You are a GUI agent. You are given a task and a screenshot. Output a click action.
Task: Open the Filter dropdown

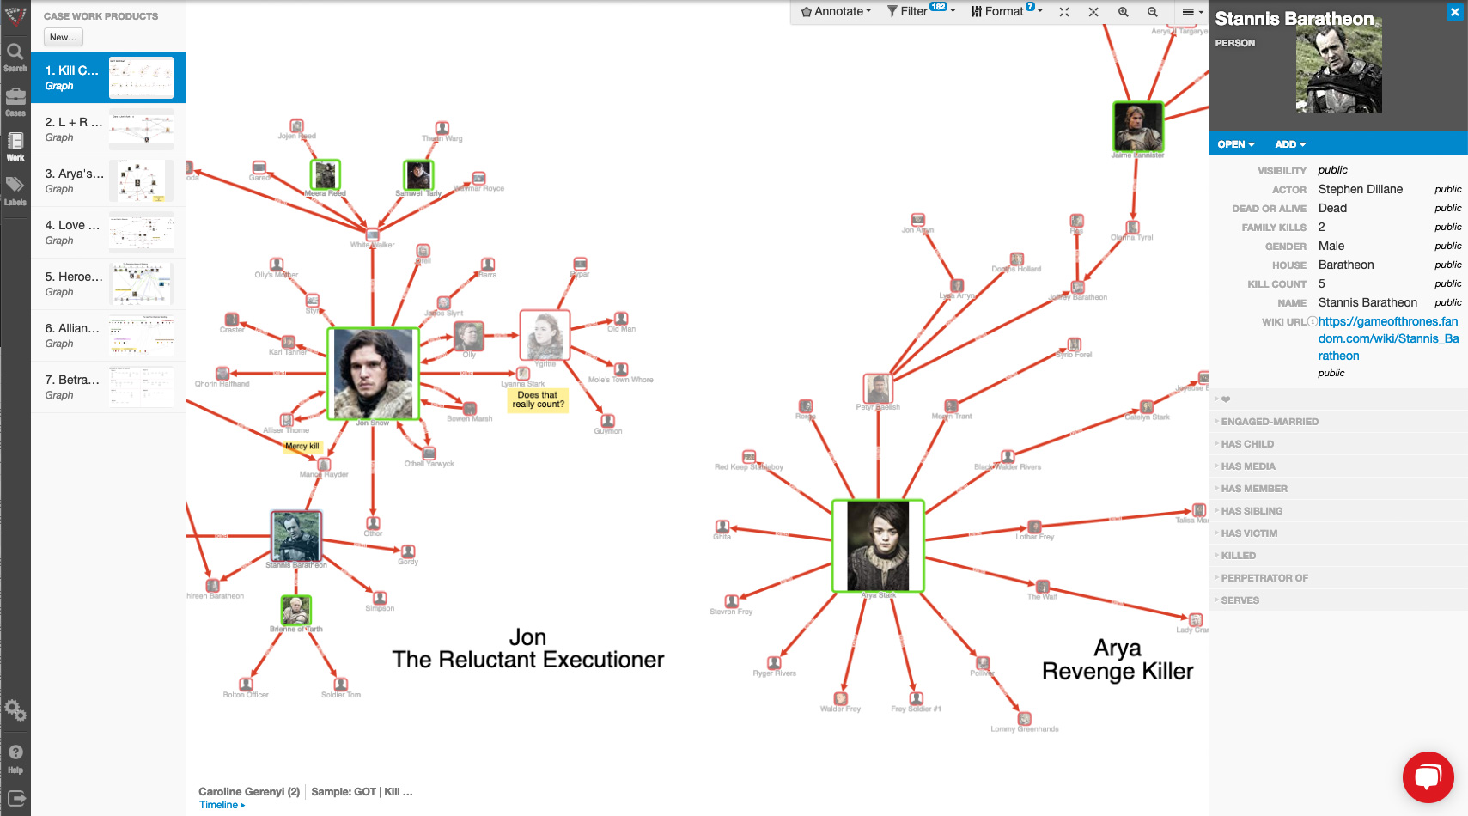coord(921,12)
